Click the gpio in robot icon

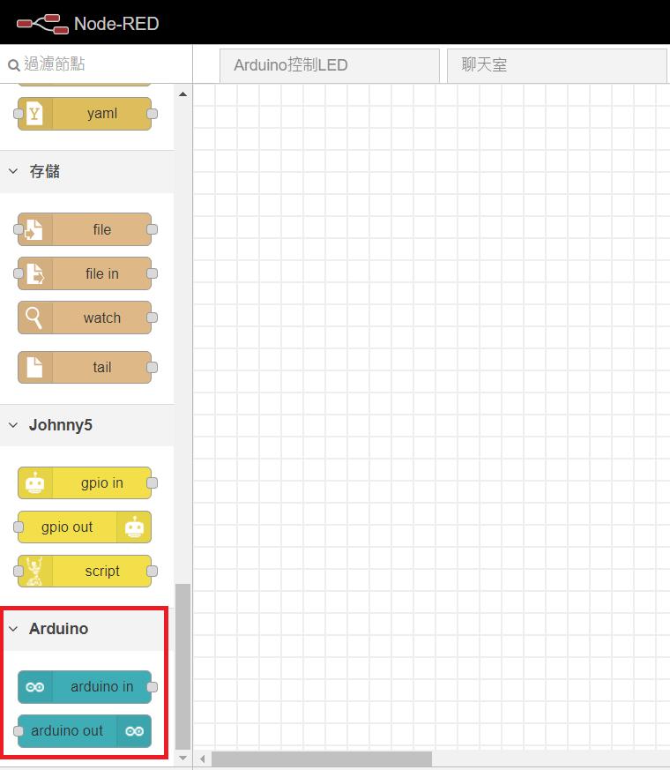(x=35, y=482)
